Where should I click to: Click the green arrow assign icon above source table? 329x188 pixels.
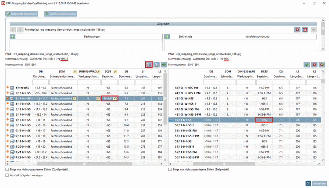164,64
